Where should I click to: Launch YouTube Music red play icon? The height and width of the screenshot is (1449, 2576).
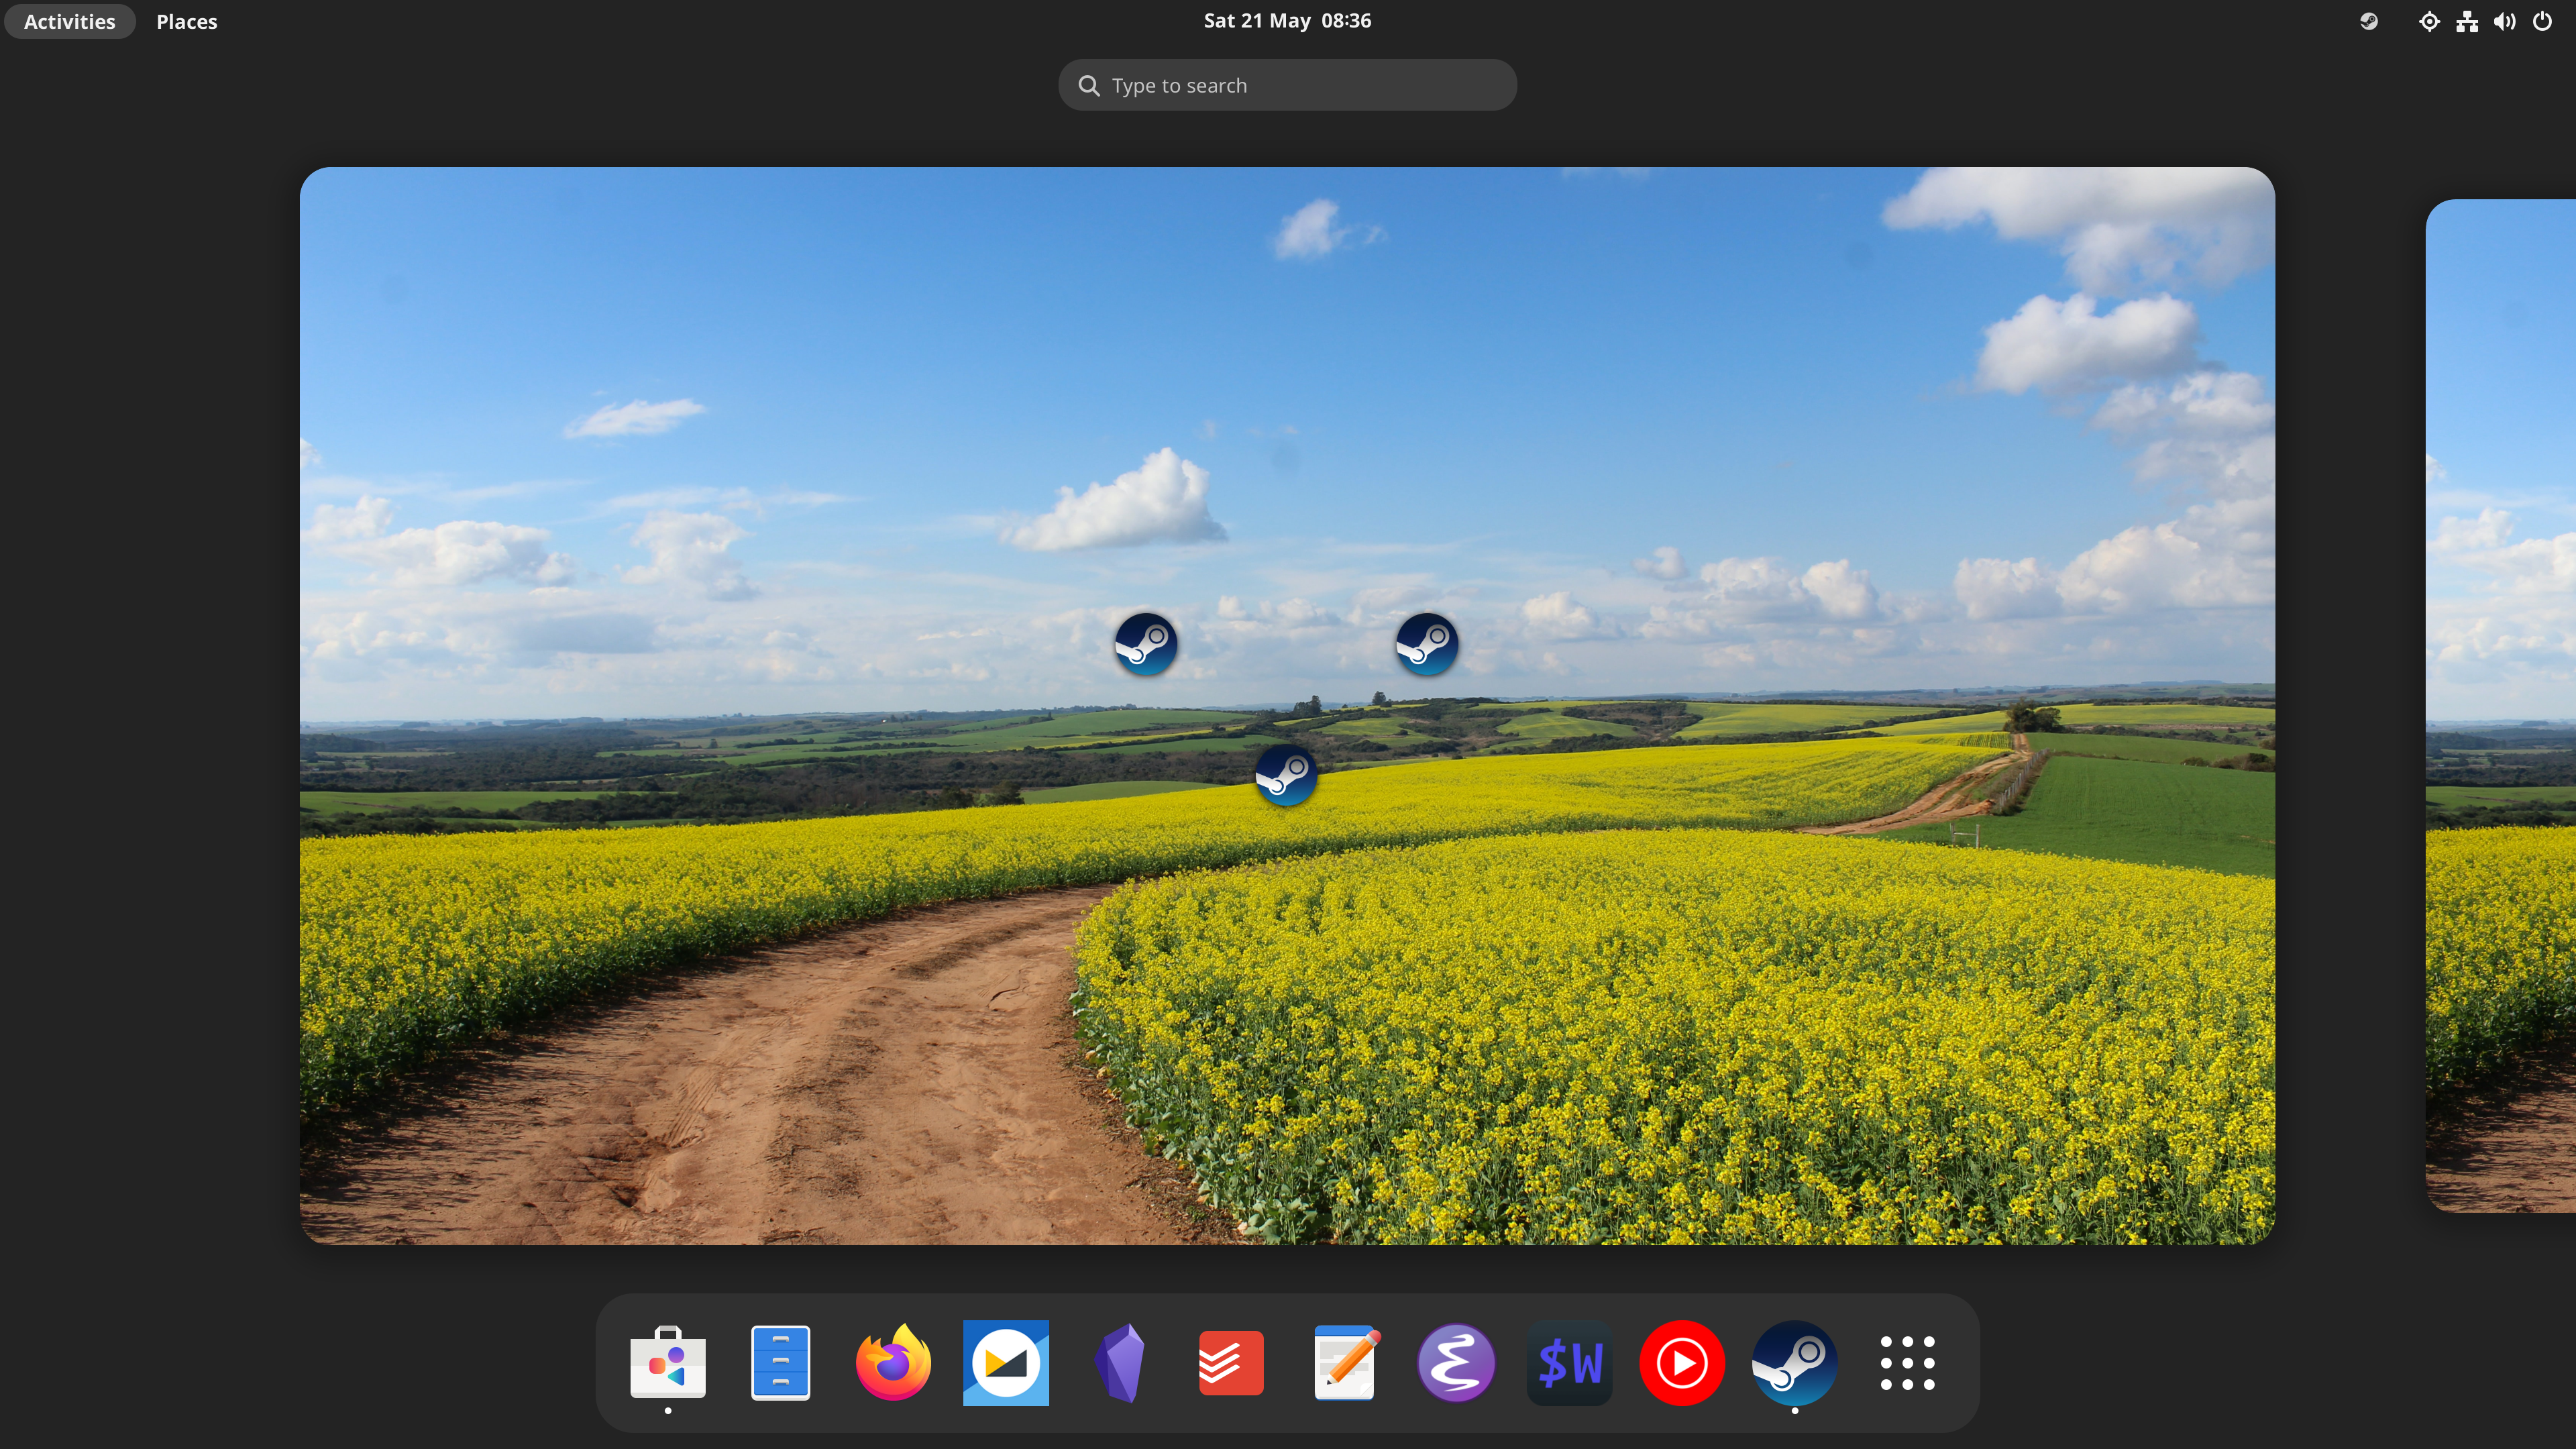[1682, 1362]
